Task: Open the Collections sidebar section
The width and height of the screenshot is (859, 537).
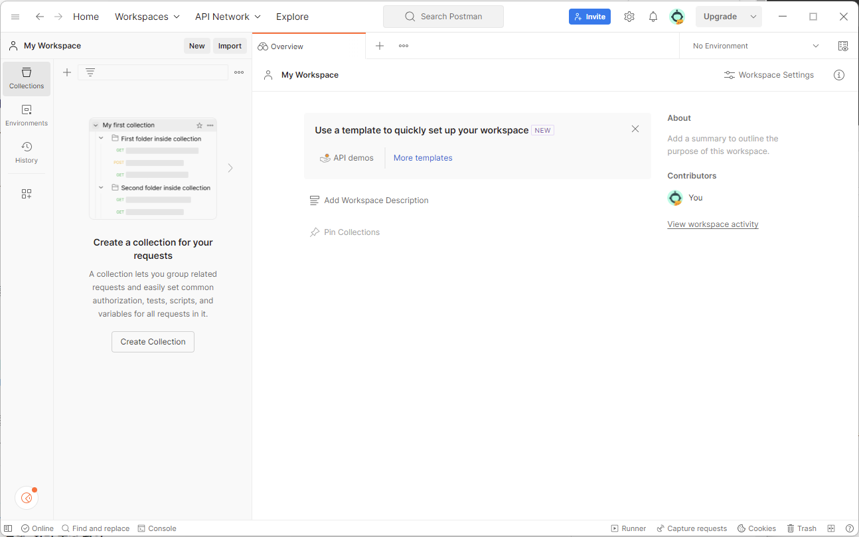Action: 27,78
